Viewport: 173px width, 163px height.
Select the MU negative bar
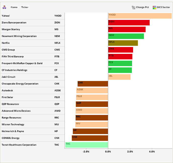click(x=92, y=125)
